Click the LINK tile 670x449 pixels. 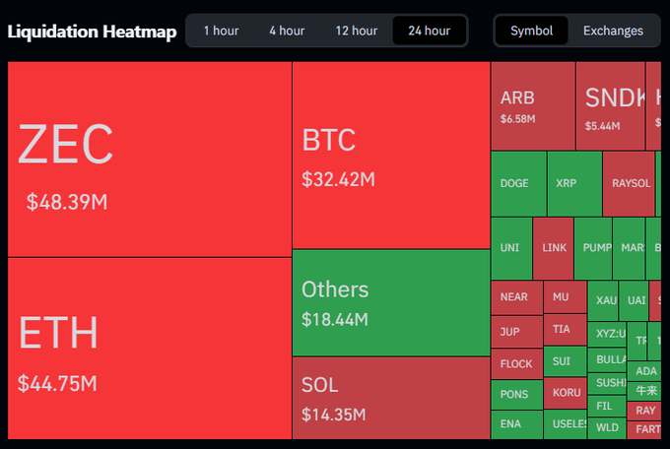pyautogui.click(x=554, y=248)
